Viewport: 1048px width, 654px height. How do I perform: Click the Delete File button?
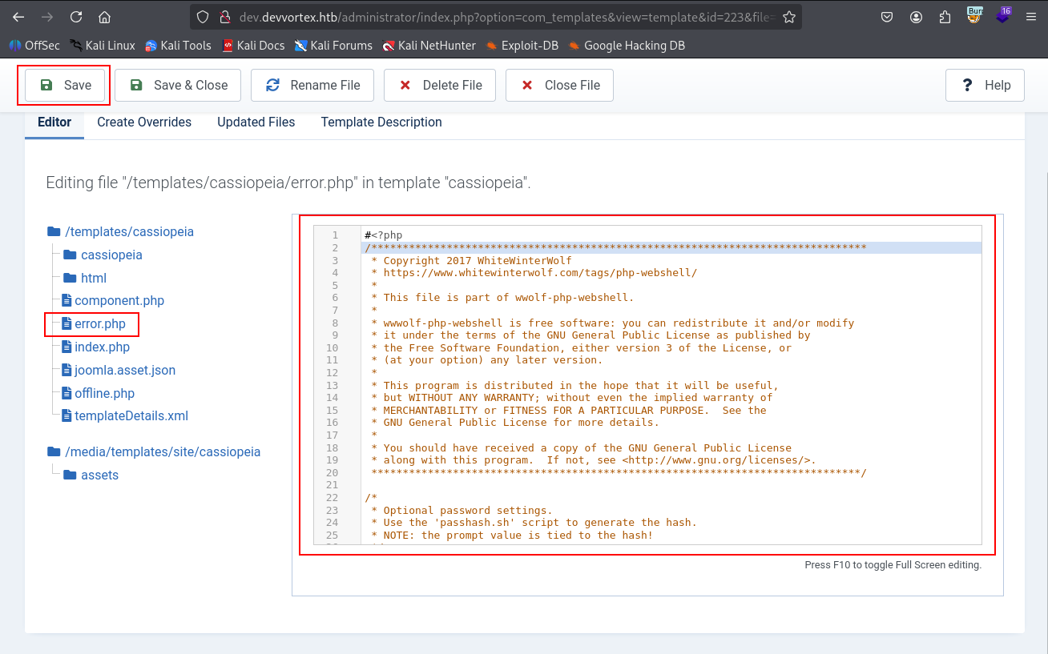pyautogui.click(x=440, y=85)
